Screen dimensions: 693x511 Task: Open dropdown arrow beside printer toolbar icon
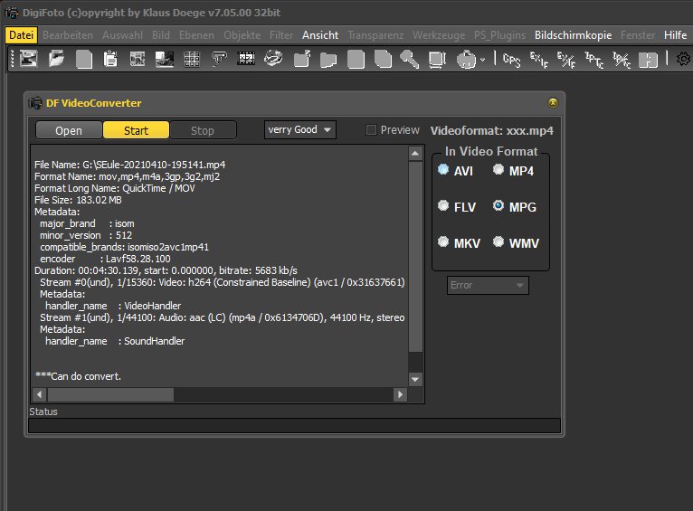pyautogui.click(x=482, y=60)
